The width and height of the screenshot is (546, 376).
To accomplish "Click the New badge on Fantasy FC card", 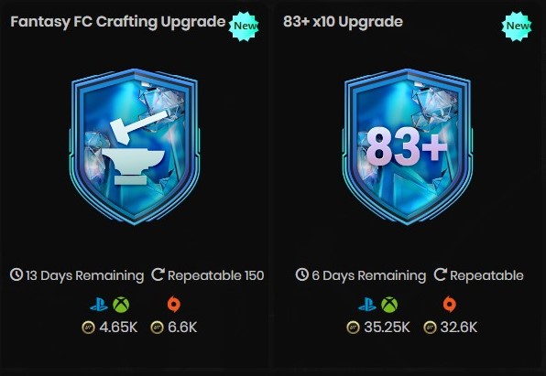I will 244,27.
